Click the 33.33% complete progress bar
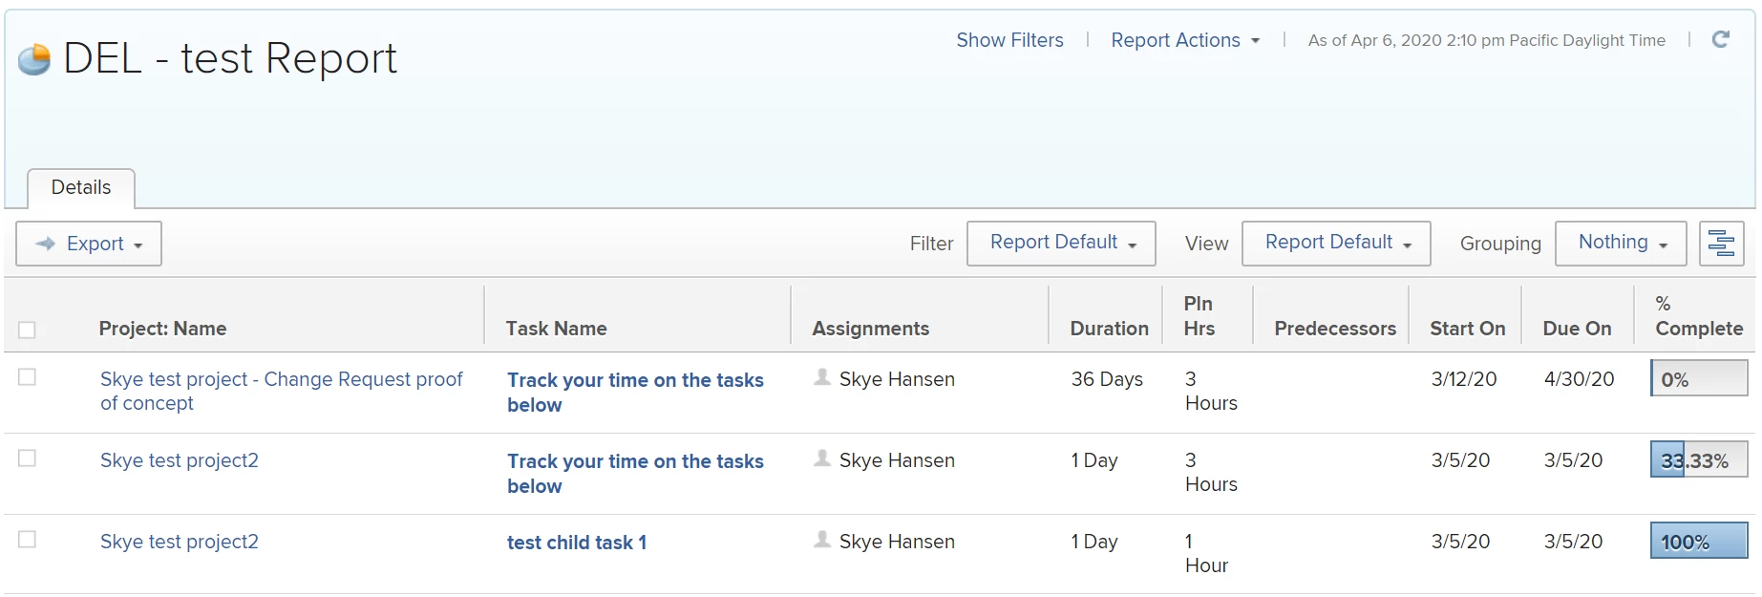 click(x=1698, y=460)
